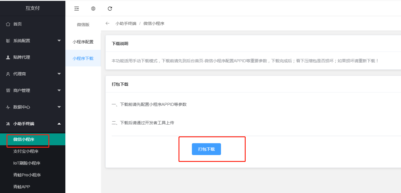Screen dimensions: 401x193
Task: Select 微信小程序 in the sidebar
Action: pos(33,139)
